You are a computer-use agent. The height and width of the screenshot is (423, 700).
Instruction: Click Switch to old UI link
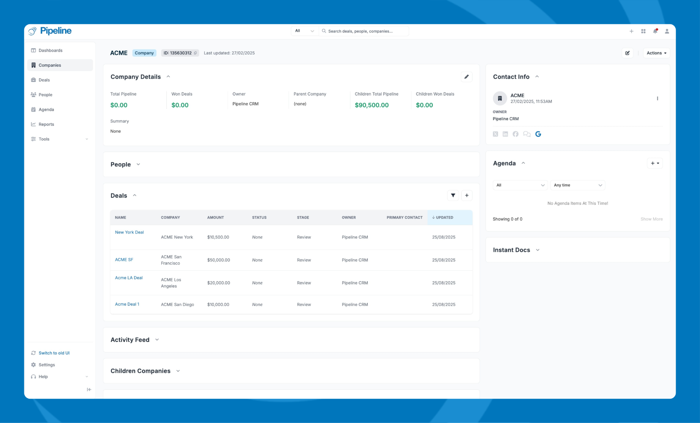click(54, 353)
